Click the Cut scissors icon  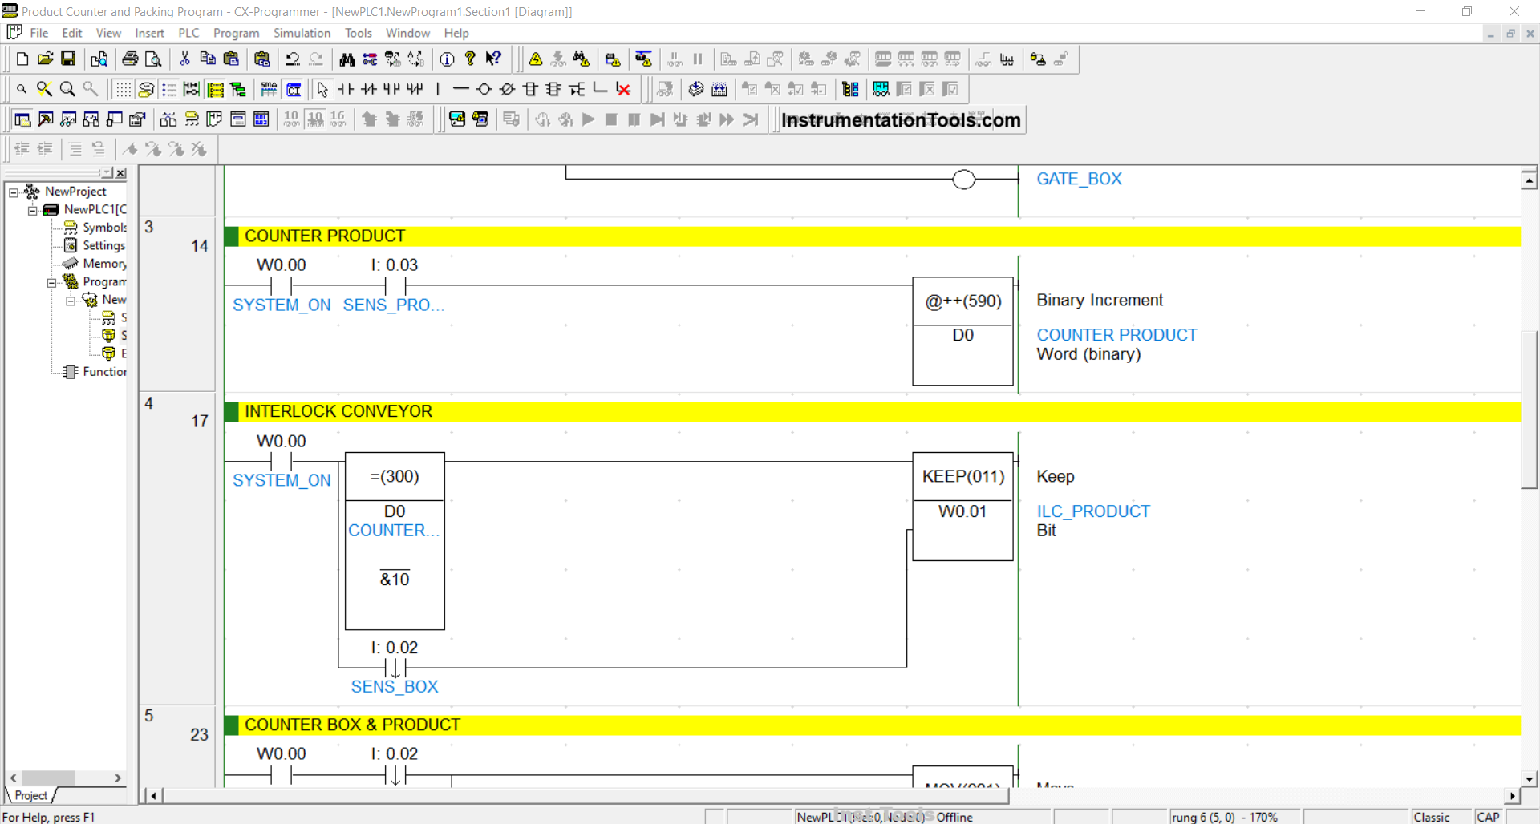click(184, 59)
